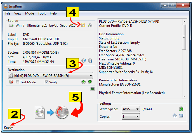The image size is (193, 137).
Task: Click the 'Manufacturer ID: SONY16D1' line
Action: pos(120,84)
